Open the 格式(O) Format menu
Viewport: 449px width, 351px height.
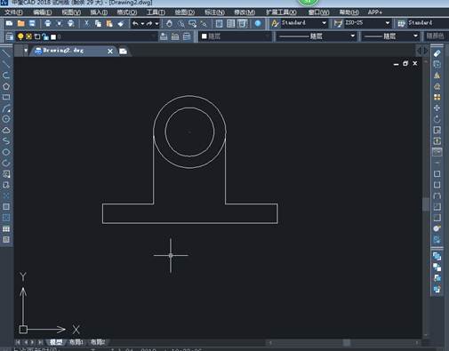pyautogui.click(x=127, y=12)
